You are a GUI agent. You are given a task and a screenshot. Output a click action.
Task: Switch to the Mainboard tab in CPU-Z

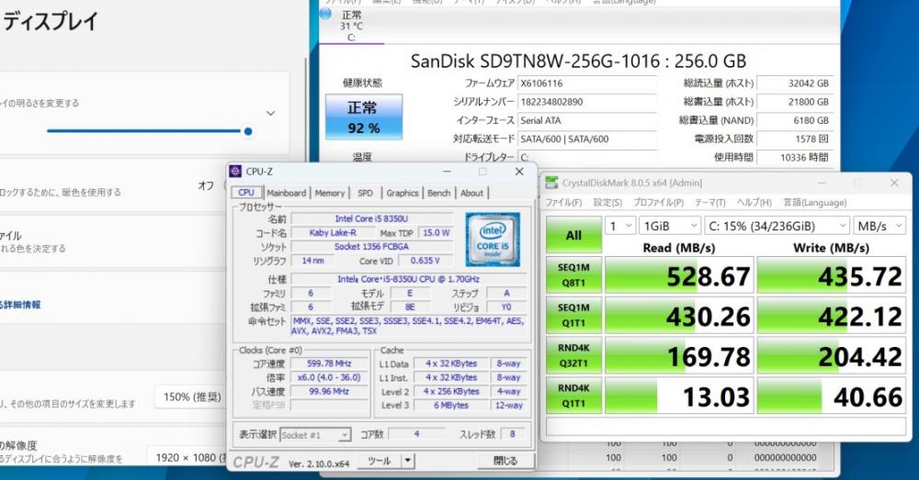pos(286,193)
